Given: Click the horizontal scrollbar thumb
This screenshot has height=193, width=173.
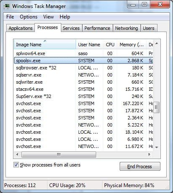Looking at the screenshot, I should pos(59,154).
